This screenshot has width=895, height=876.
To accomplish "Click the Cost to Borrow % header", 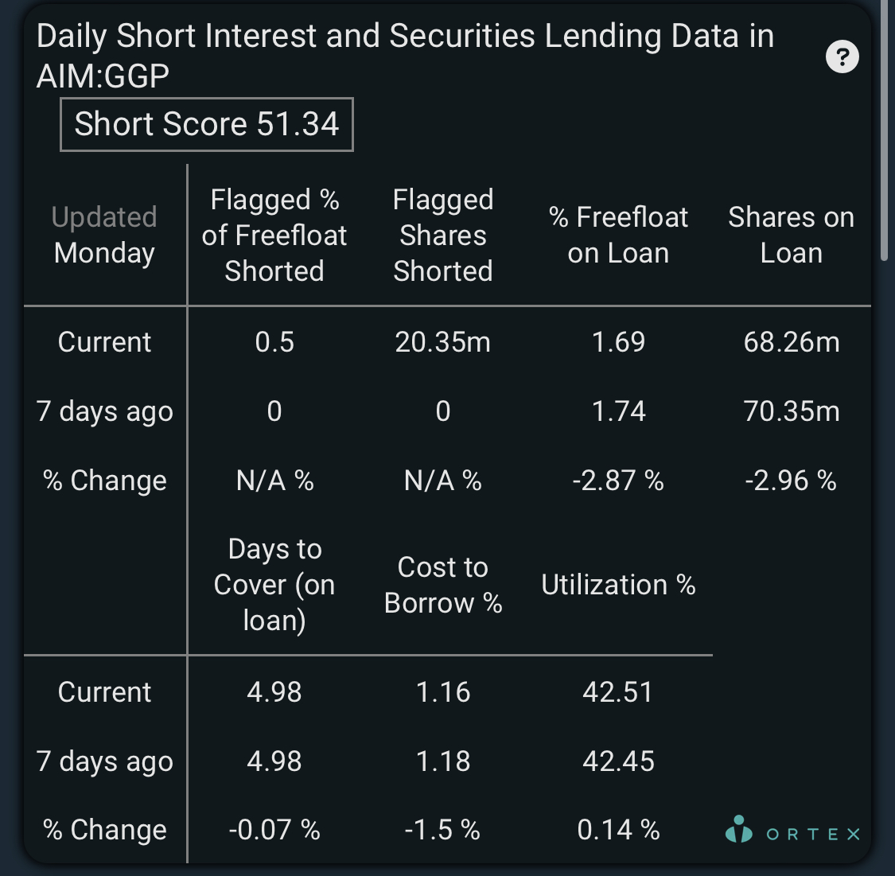I will (x=443, y=585).
